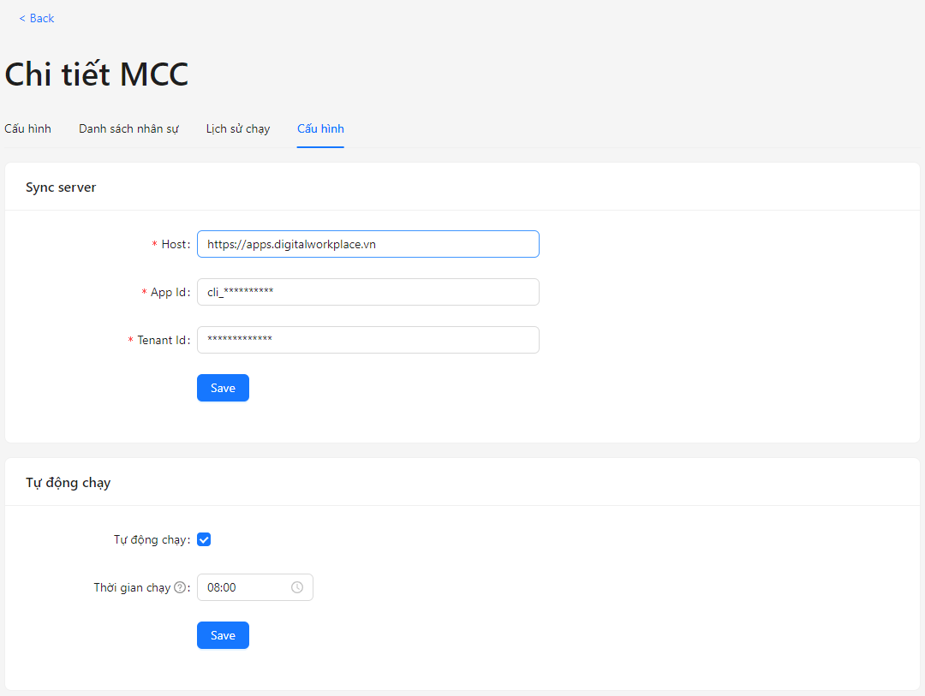Click the Thời gian chạy label text

[132, 587]
